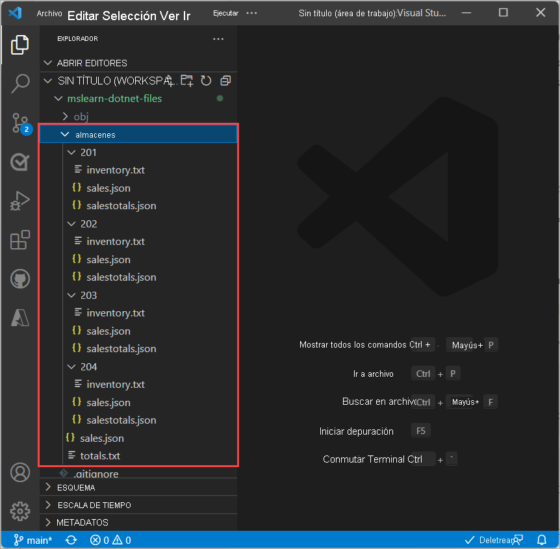Refresh the Explorer file tree
Image resolution: width=560 pixels, height=549 pixels.
click(206, 81)
